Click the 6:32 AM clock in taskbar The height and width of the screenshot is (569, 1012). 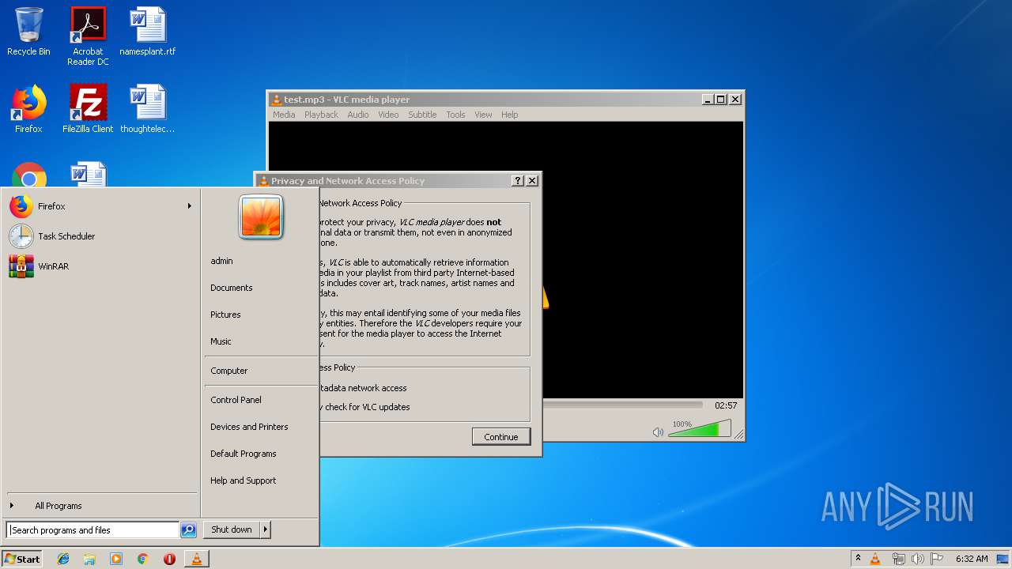click(x=972, y=559)
